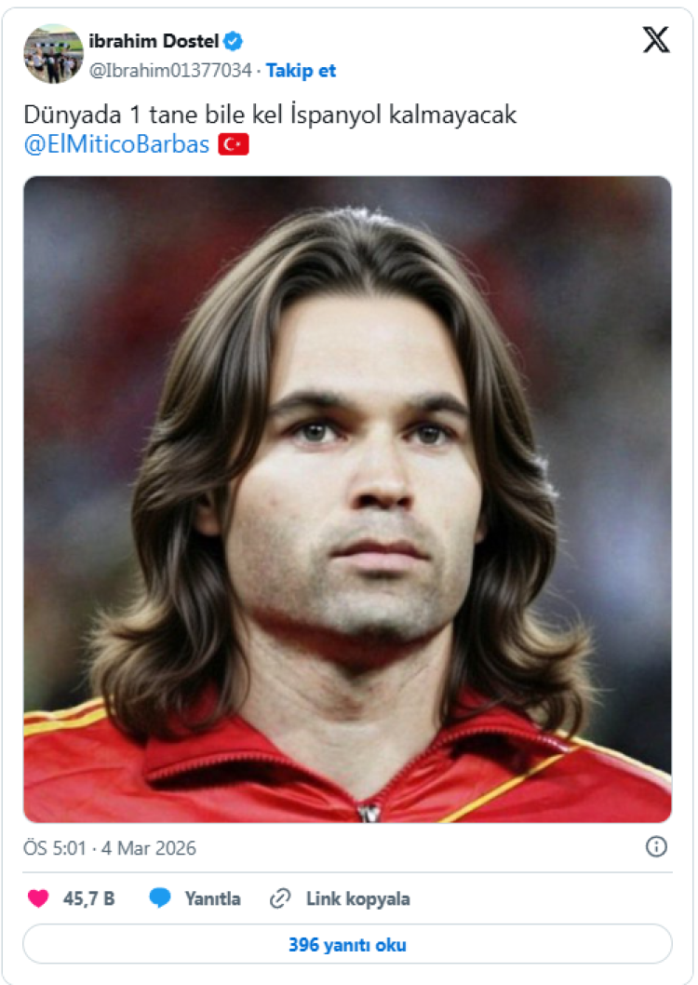Click the chain link icon
Image resolution: width=698 pixels, height=985 pixels.
pos(280,899)
